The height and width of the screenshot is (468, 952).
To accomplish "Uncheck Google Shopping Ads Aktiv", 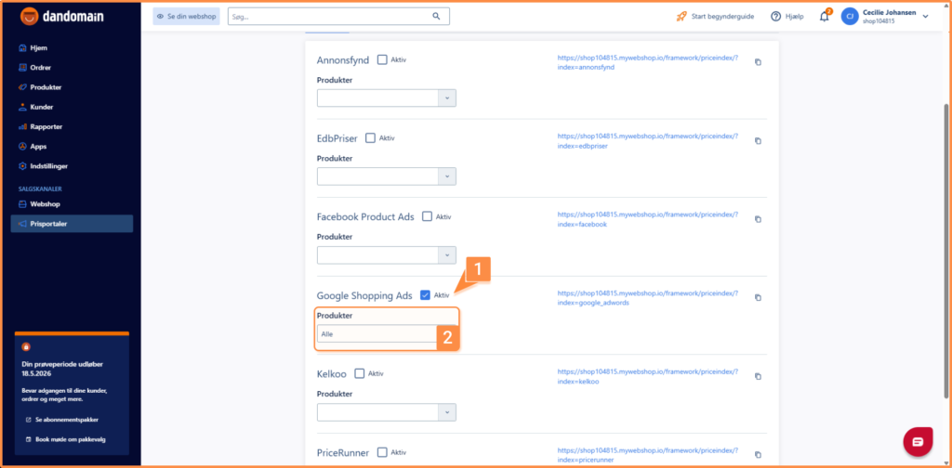I will tap(425, 295).
